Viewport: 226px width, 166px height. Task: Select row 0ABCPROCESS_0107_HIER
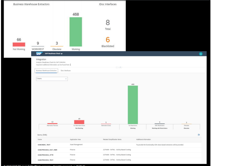point(119,150)
